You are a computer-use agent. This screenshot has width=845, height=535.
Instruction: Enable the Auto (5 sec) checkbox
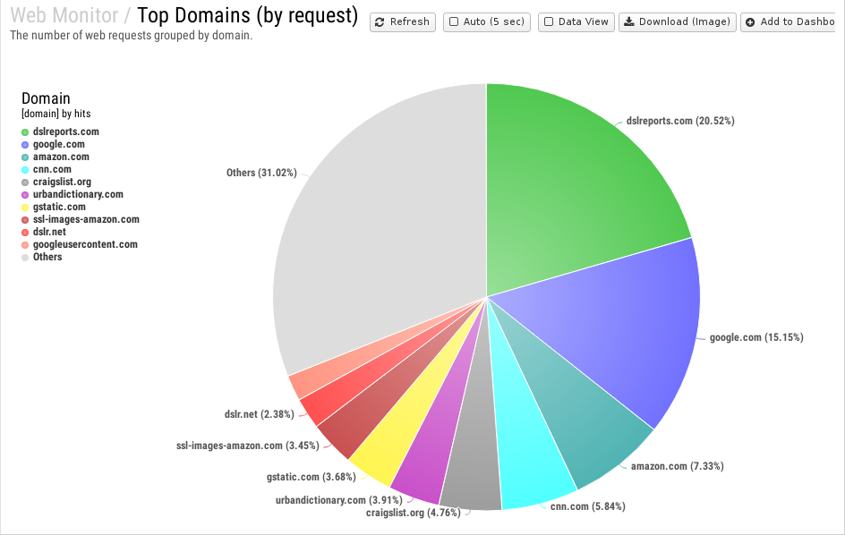coord(454,21)
